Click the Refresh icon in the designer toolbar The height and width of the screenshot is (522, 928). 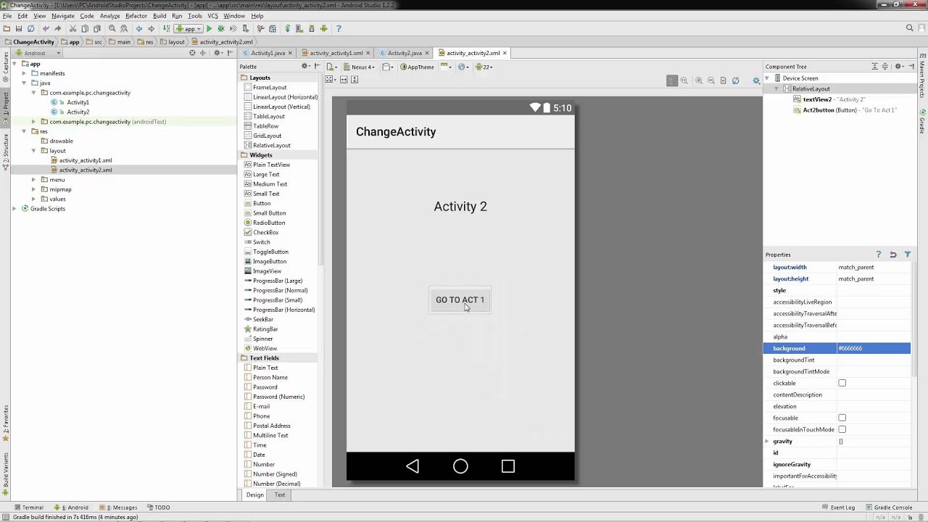click(735, 80)
